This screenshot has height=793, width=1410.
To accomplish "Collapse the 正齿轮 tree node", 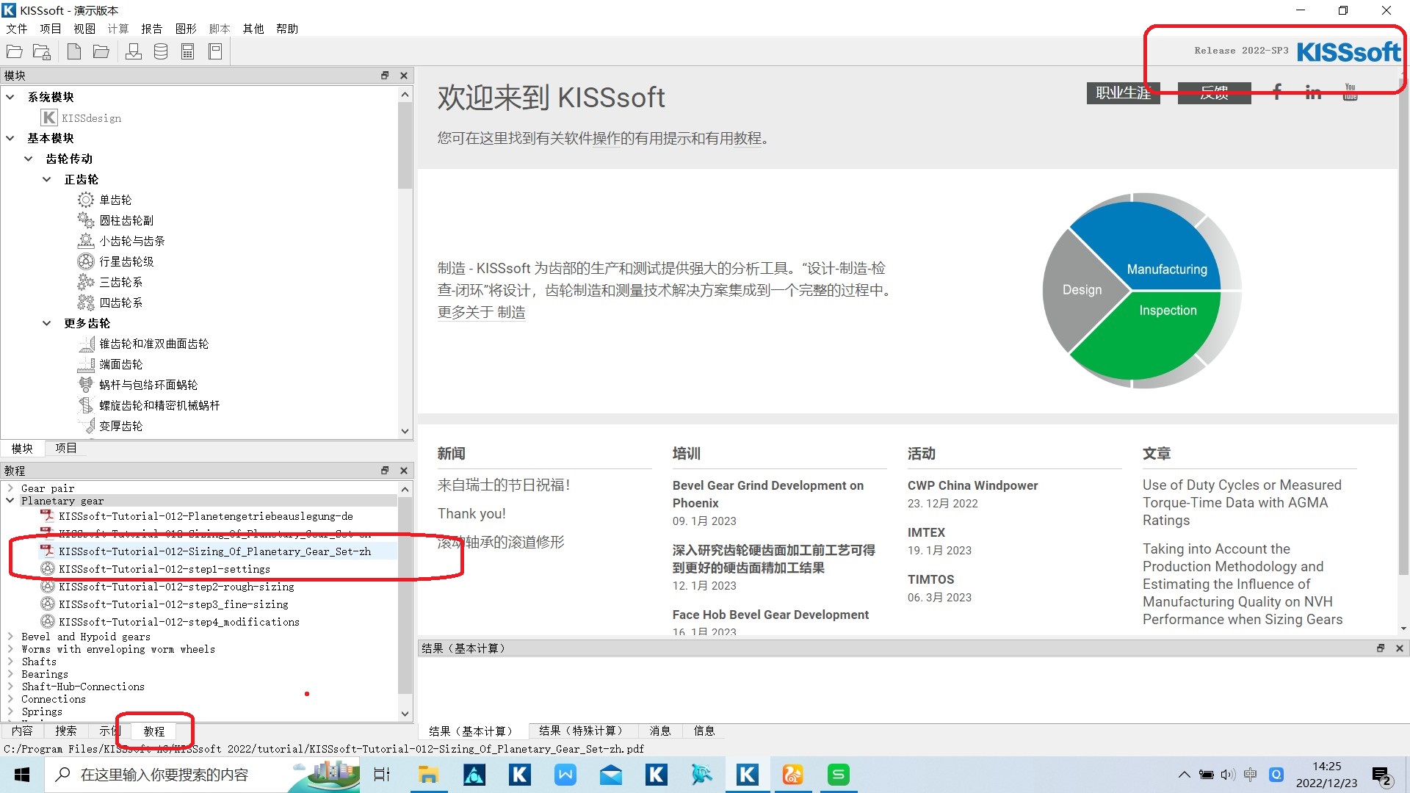I will tap(47, 179).
